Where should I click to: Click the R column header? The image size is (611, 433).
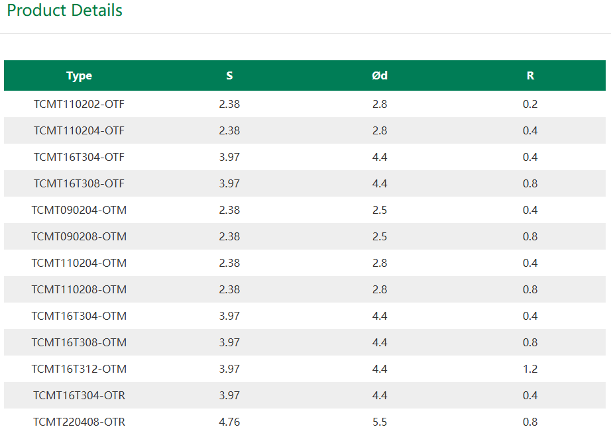[x=530, y=75]
